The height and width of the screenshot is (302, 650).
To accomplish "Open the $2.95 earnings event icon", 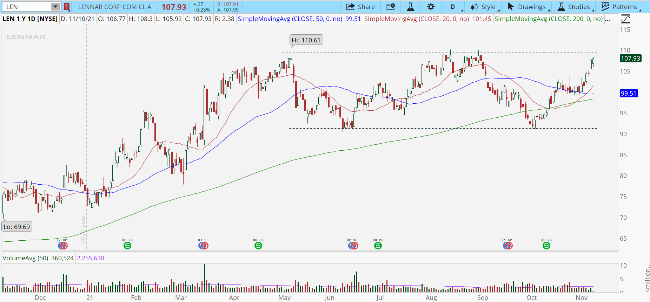I will 353,246.
